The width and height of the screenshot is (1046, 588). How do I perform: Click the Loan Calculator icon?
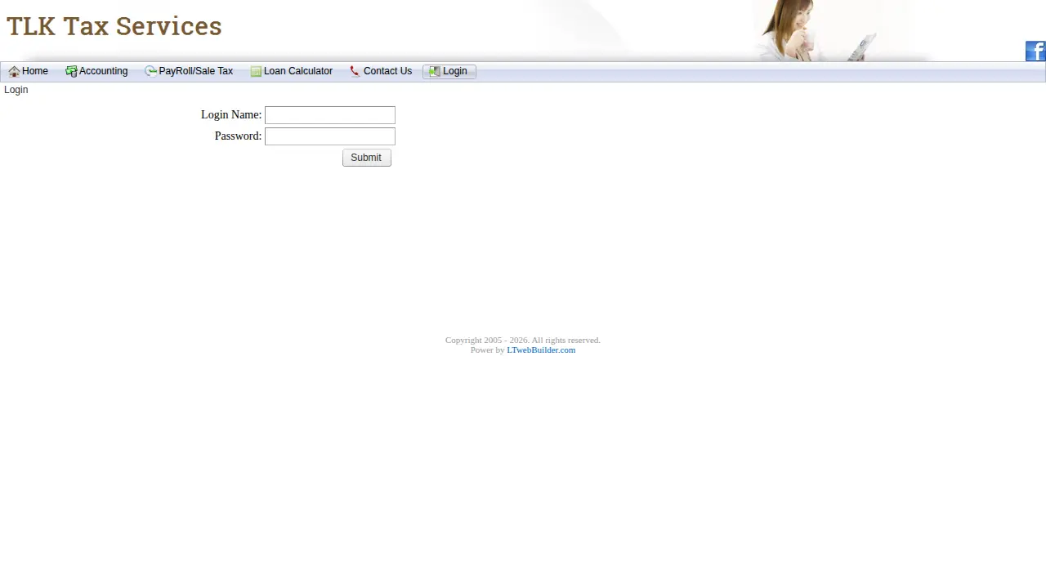click(x=256, y=72)
